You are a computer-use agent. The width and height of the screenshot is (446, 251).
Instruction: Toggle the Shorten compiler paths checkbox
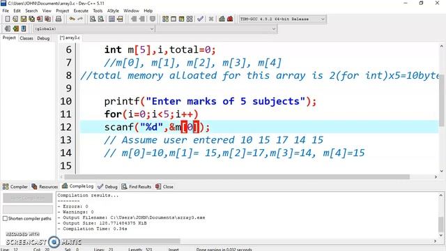(5, 218)
